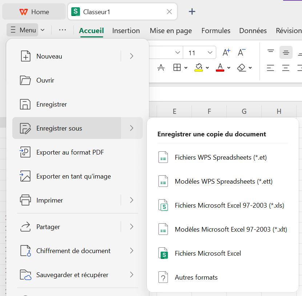Click the red font color button
This screenshot has height=296, width=302.
tap(220, 68)
